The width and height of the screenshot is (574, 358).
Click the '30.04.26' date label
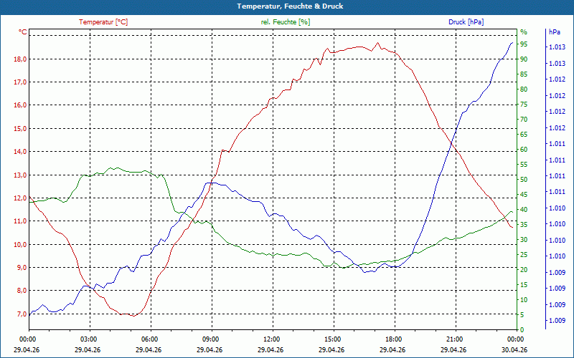[514, 349]
